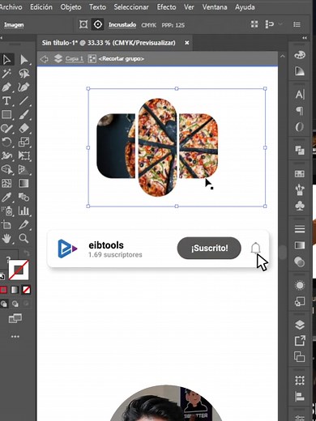This screenshot has width=316, height=421.
Task: Open the Texto menu
Action: click(97, 7)
